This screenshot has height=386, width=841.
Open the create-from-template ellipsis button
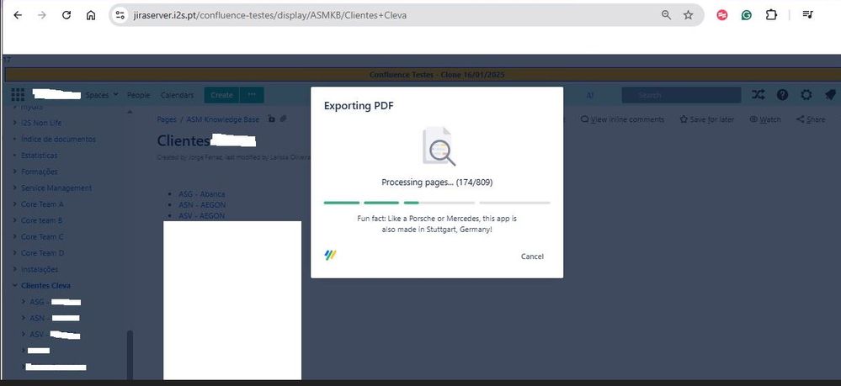point(252,95)
